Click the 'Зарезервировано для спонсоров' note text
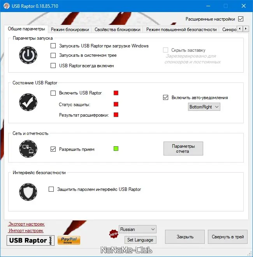 coord(192,59)
